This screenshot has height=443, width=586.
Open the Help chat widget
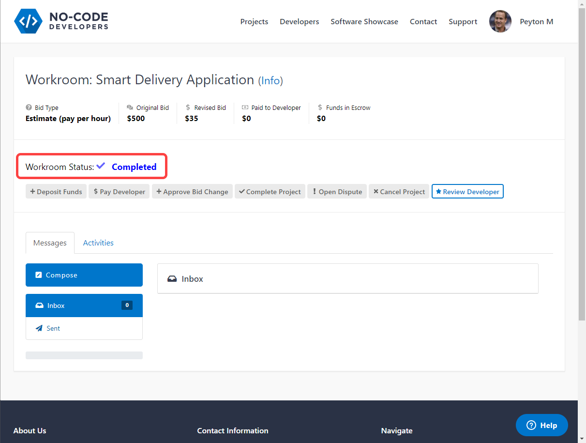point(541,425)
